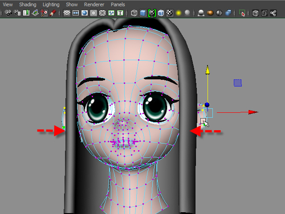This screenshot has width=285, height=214.
Task: Enable Use All Lights button
Action: pos(179,13)
